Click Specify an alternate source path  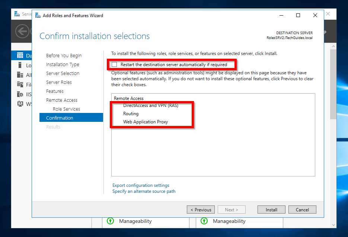point(144,191)
